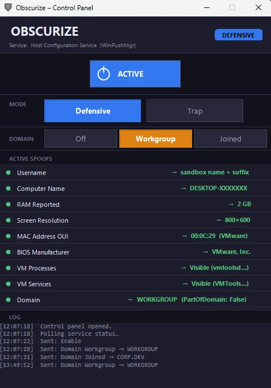Toggle the ACTIVE power button
This screenshot has height=388, width=271.
click(x=135, y=74)
